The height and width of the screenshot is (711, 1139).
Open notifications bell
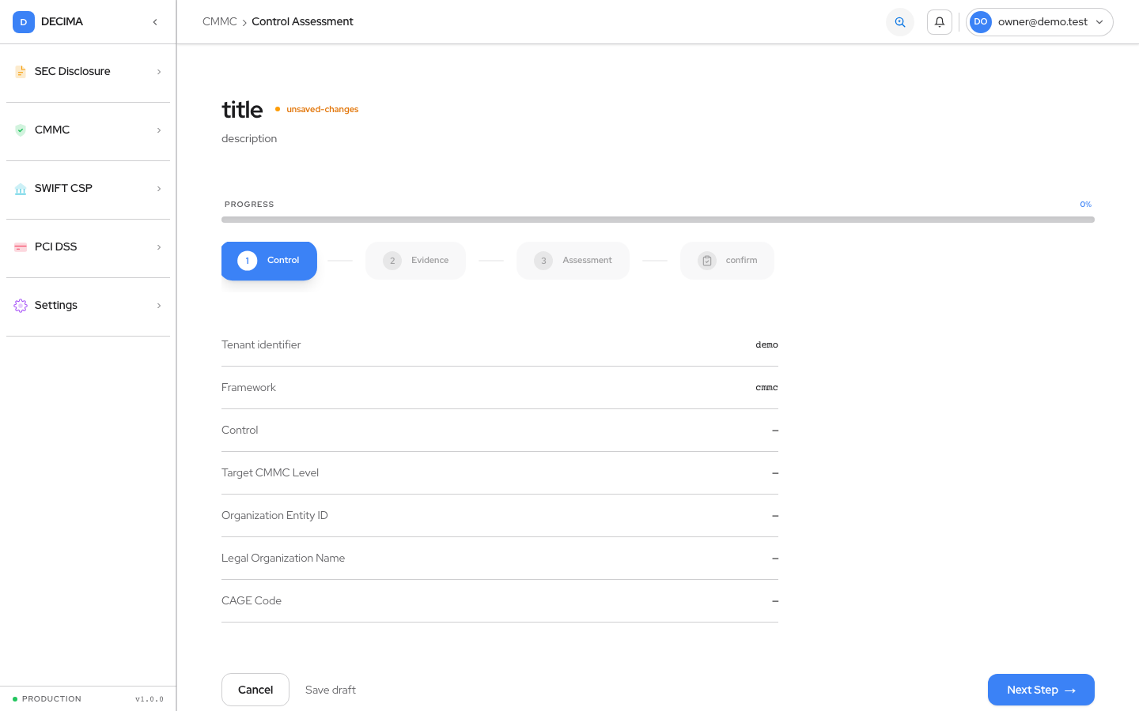940,22
